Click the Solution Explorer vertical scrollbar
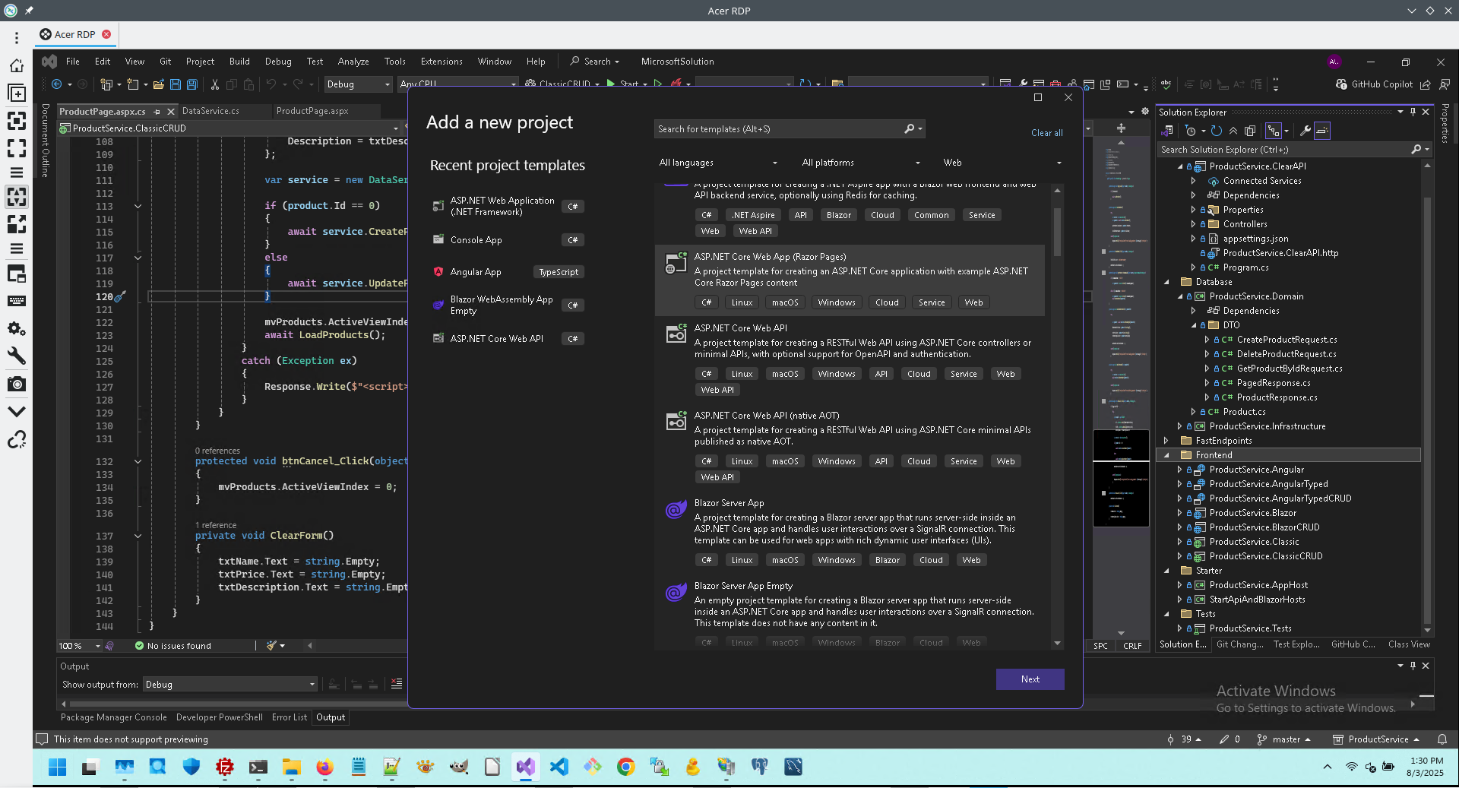This screenshot has width=1459, height=788. [x=1426, y=410]
